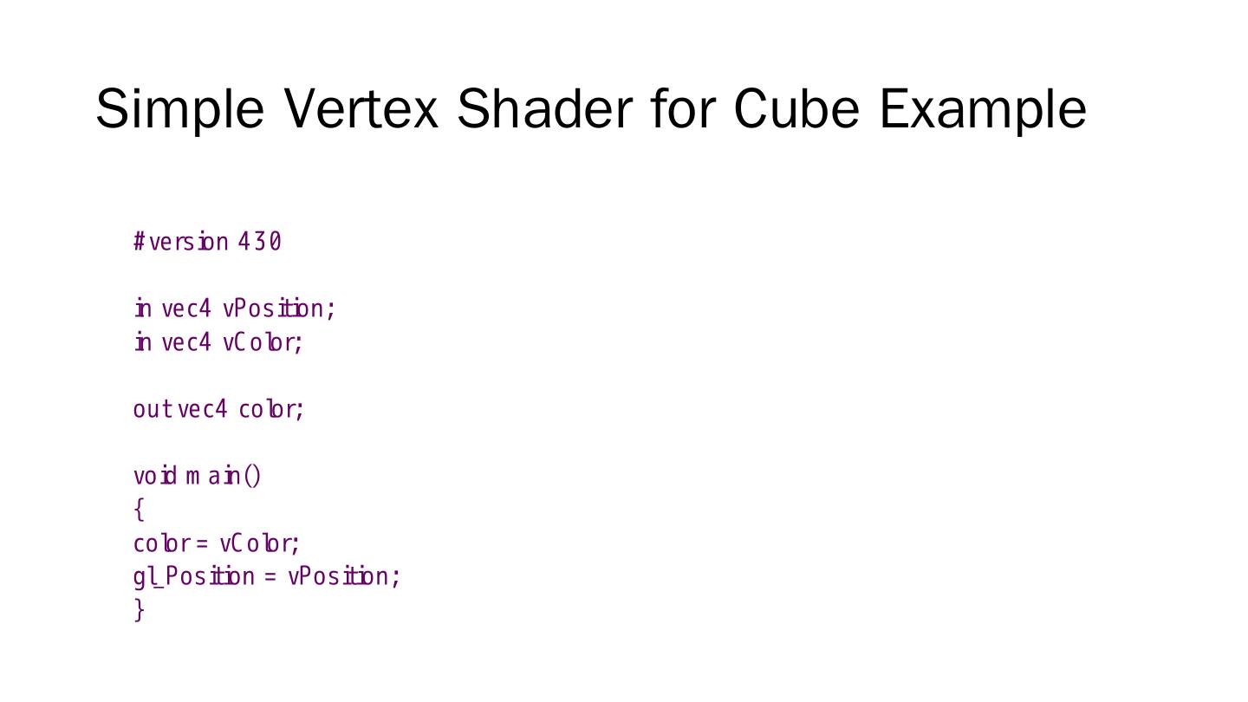The height and width of the screenshot is (702, 1248).
Task: Click the "#version" directive text
Action: [x=181, y=242]
